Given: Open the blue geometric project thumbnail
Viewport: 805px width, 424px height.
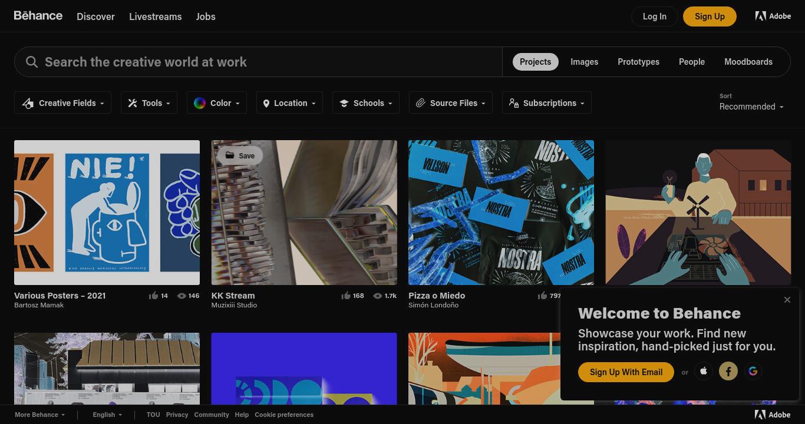Looking at the screenshot, I should [x=304, y=369].
